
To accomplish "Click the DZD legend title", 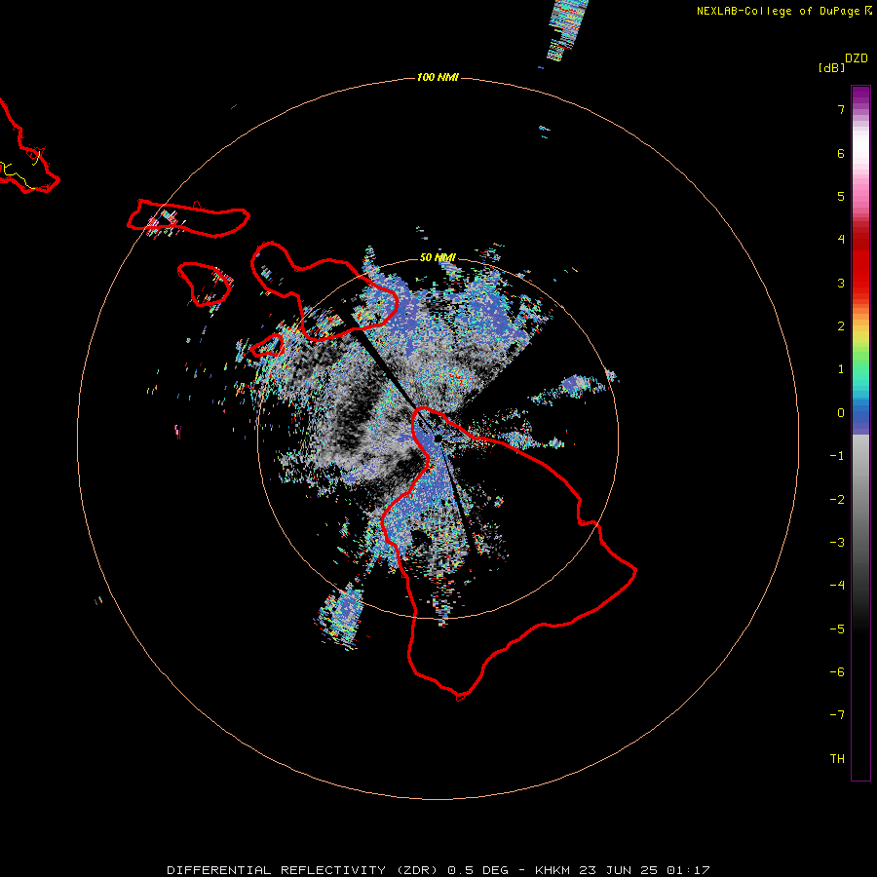I will pos(856,58).
